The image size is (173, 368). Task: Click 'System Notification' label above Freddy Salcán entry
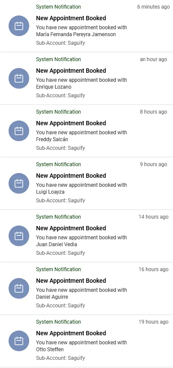click(x=58, y=112)
